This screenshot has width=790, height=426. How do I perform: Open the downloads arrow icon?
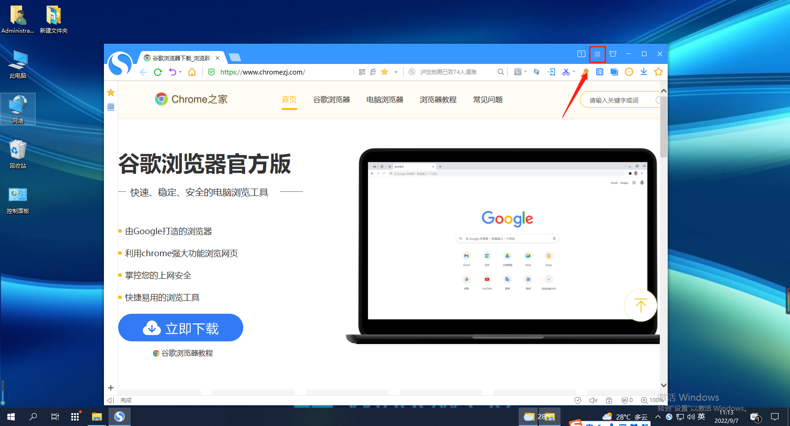click(644, 72)
